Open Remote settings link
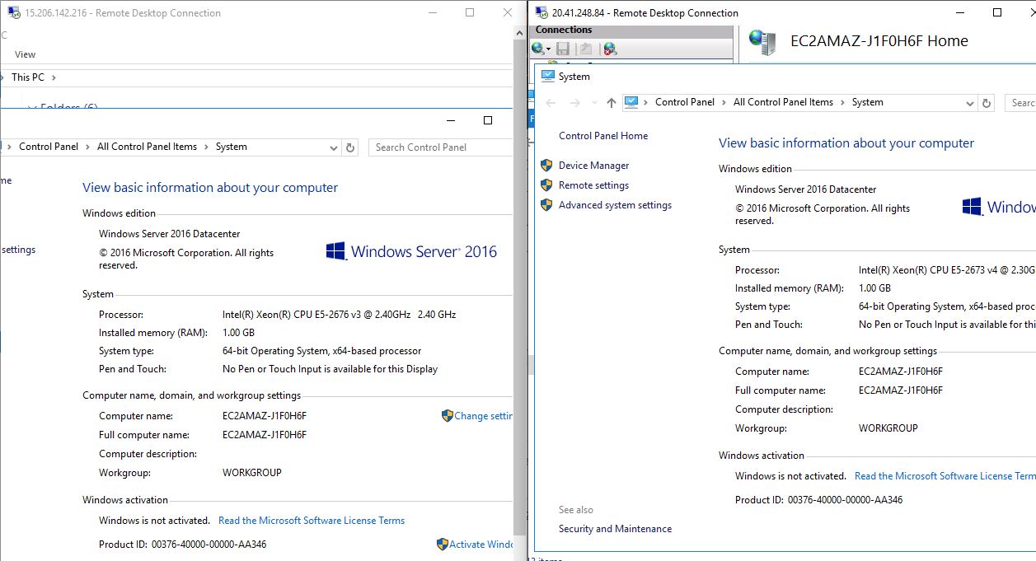Image resolution: width=1036 pixels, height=561 pixels. [593, 185]
